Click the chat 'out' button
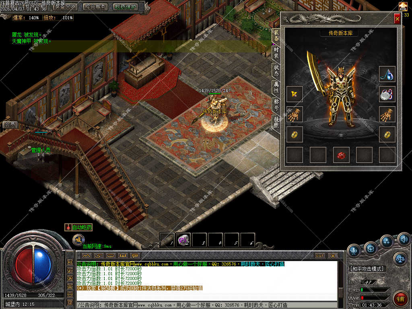412x309 pixels. point(320,255)
